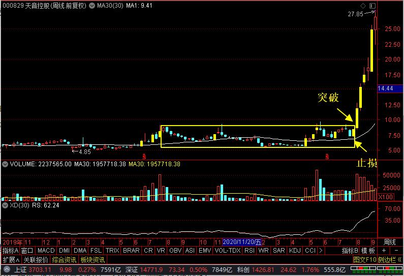Select the OBV indicator tab
The image size is (404, 276).
click(175, 250)
